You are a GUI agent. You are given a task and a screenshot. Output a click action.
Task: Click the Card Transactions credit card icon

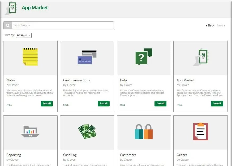point(87,56)
